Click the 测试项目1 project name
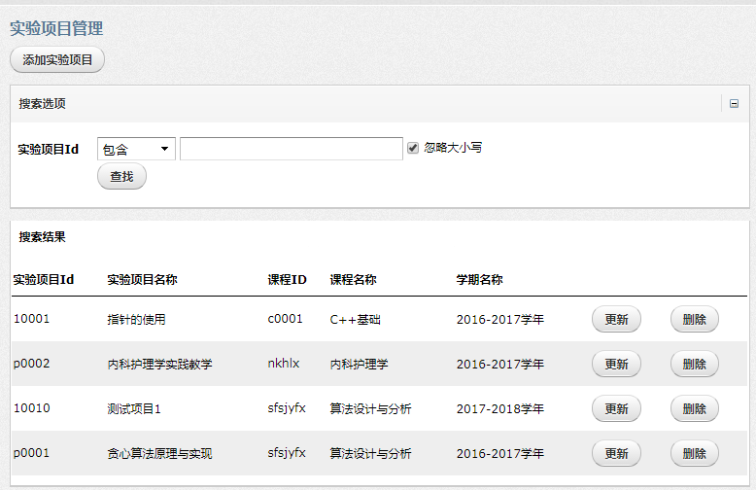 point(134,409)
